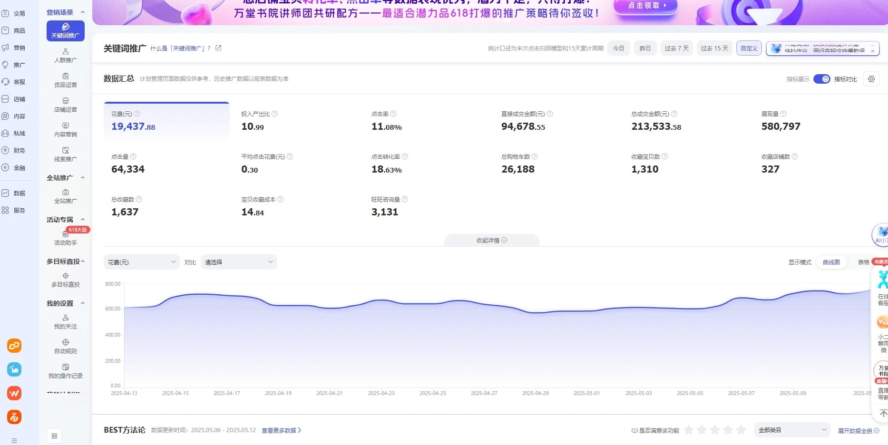Click the blue chat app icon
Image resolution: width=888 pixels, height=445 pixels.
coord(14,369)
